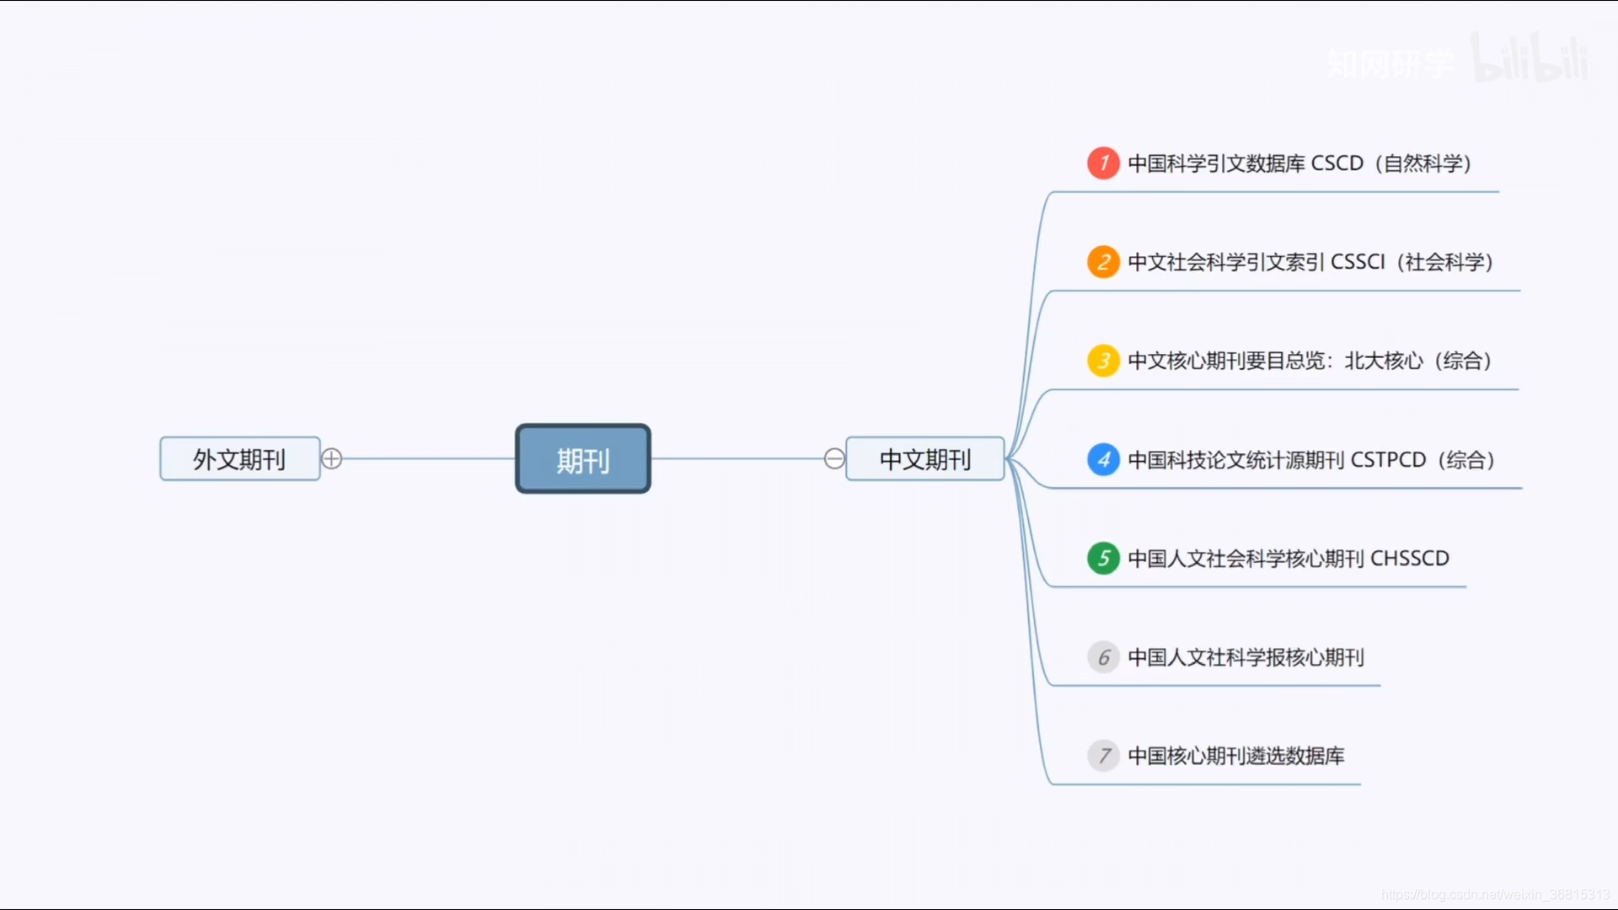The height and width of the screenshot is (910, 1618).
Task: Click the blue number 4 priority marker
Action: 1103,460
